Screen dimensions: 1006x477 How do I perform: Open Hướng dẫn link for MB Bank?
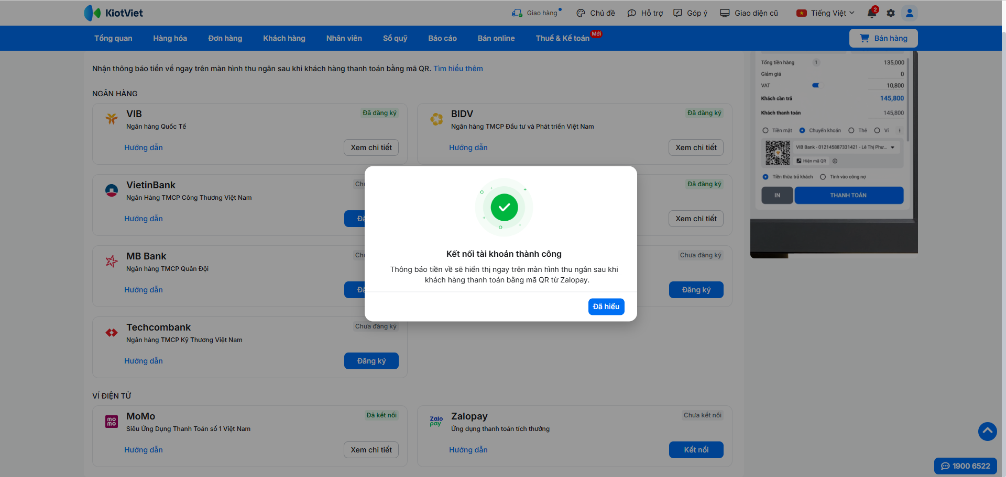coord(144,290)
